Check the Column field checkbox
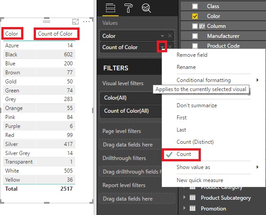 195,26
